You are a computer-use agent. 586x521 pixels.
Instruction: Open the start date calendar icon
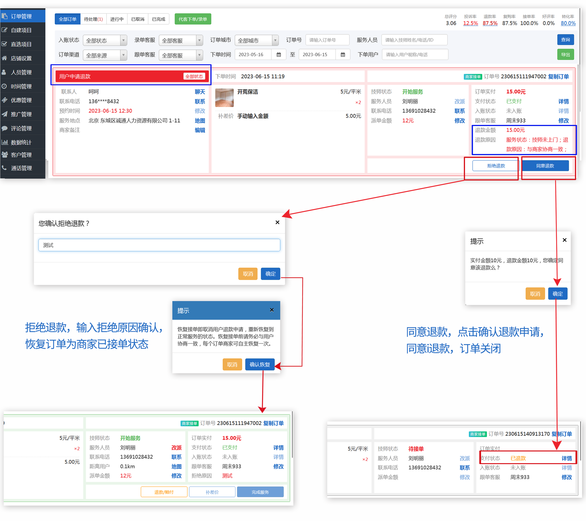(279, 55)
